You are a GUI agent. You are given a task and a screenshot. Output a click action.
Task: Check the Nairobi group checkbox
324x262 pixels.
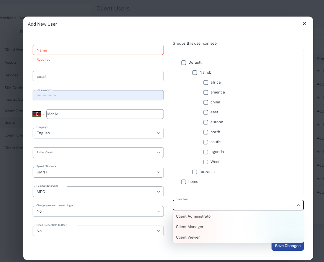coord(195,73)
